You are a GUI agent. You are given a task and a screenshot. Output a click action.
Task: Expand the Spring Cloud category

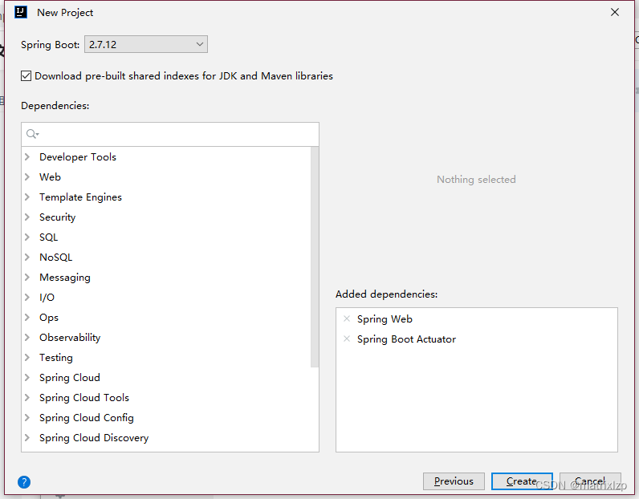[27, 377]
